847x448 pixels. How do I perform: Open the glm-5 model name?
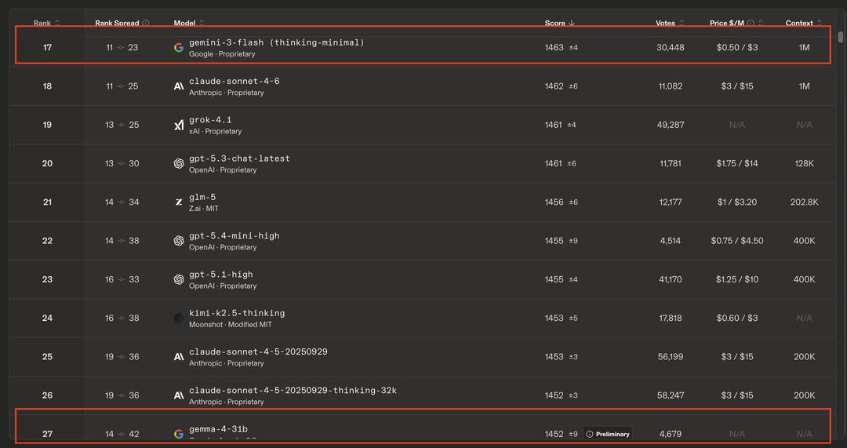pos(202,197)
